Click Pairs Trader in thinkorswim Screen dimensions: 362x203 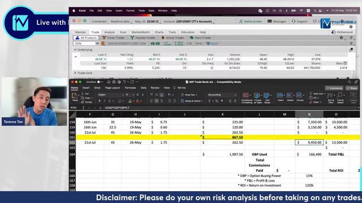point(200,38)
